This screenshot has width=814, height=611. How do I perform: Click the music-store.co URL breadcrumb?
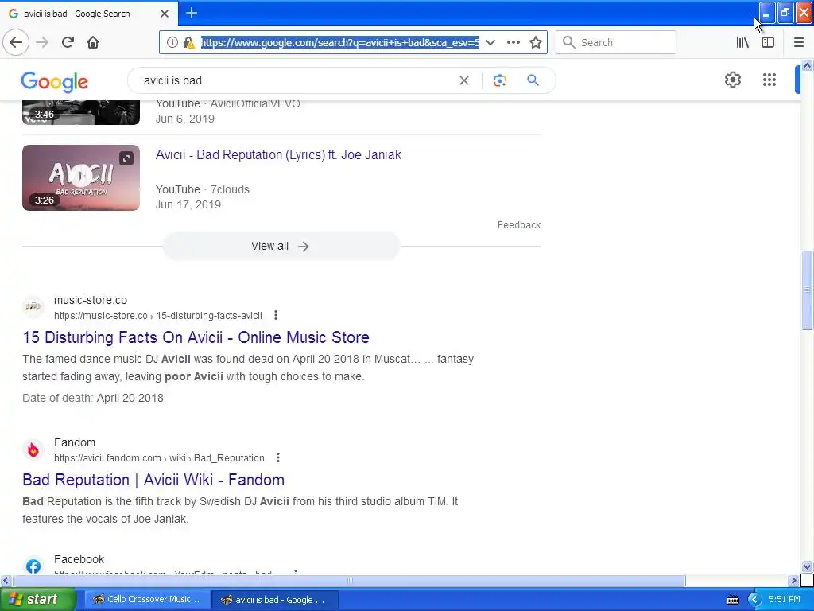coord(158,316)
